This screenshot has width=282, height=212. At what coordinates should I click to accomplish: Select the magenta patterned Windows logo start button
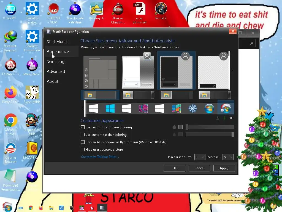click(x=143, y=108)
